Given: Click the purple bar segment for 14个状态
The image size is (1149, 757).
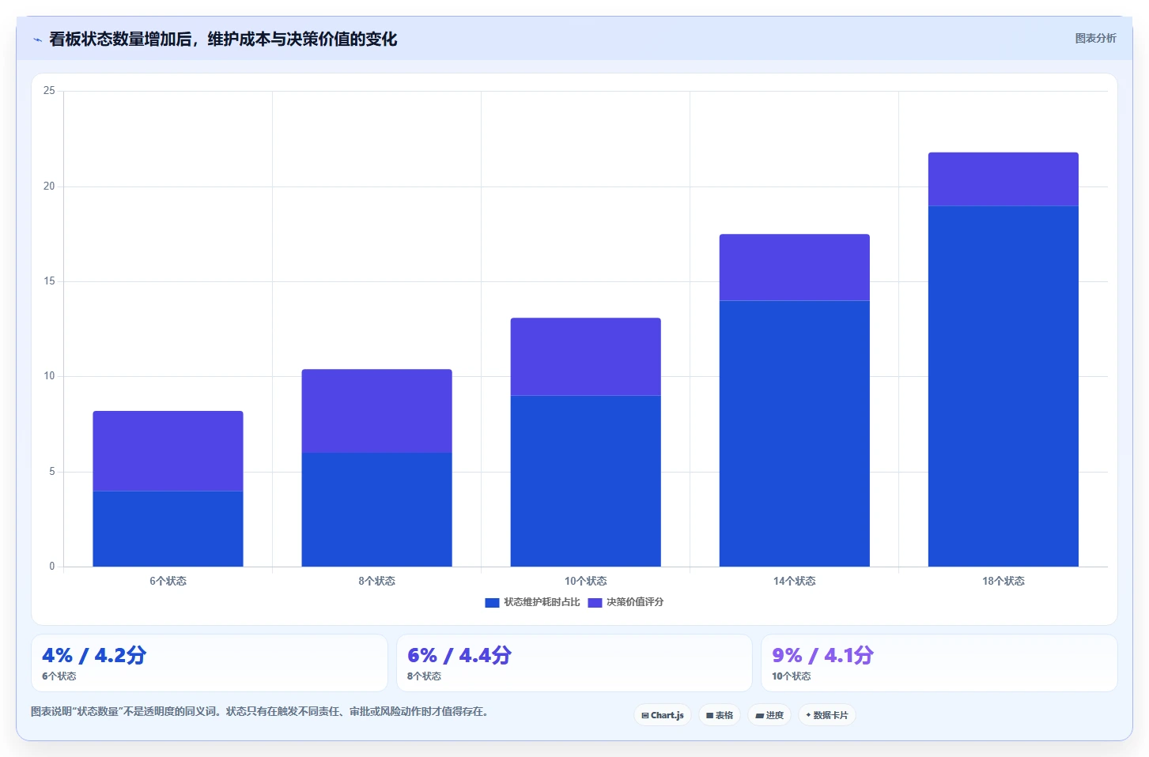Looking at the screenshot, I should click(794, 267).
